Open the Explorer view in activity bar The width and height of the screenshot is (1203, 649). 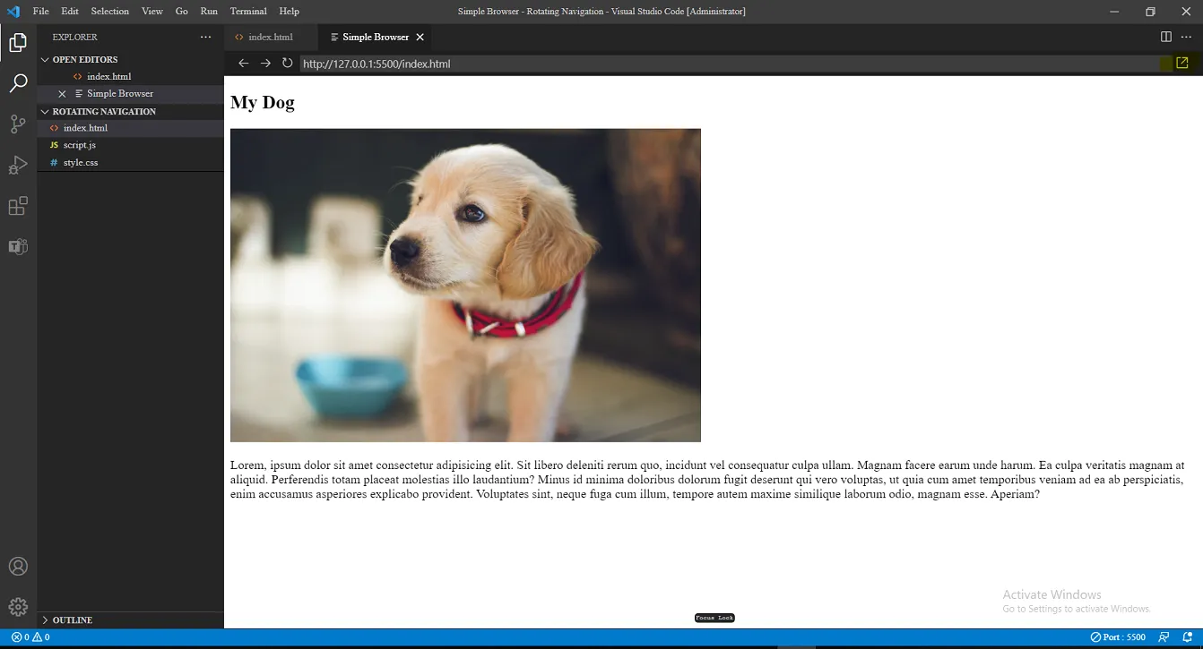click(18, 42)
